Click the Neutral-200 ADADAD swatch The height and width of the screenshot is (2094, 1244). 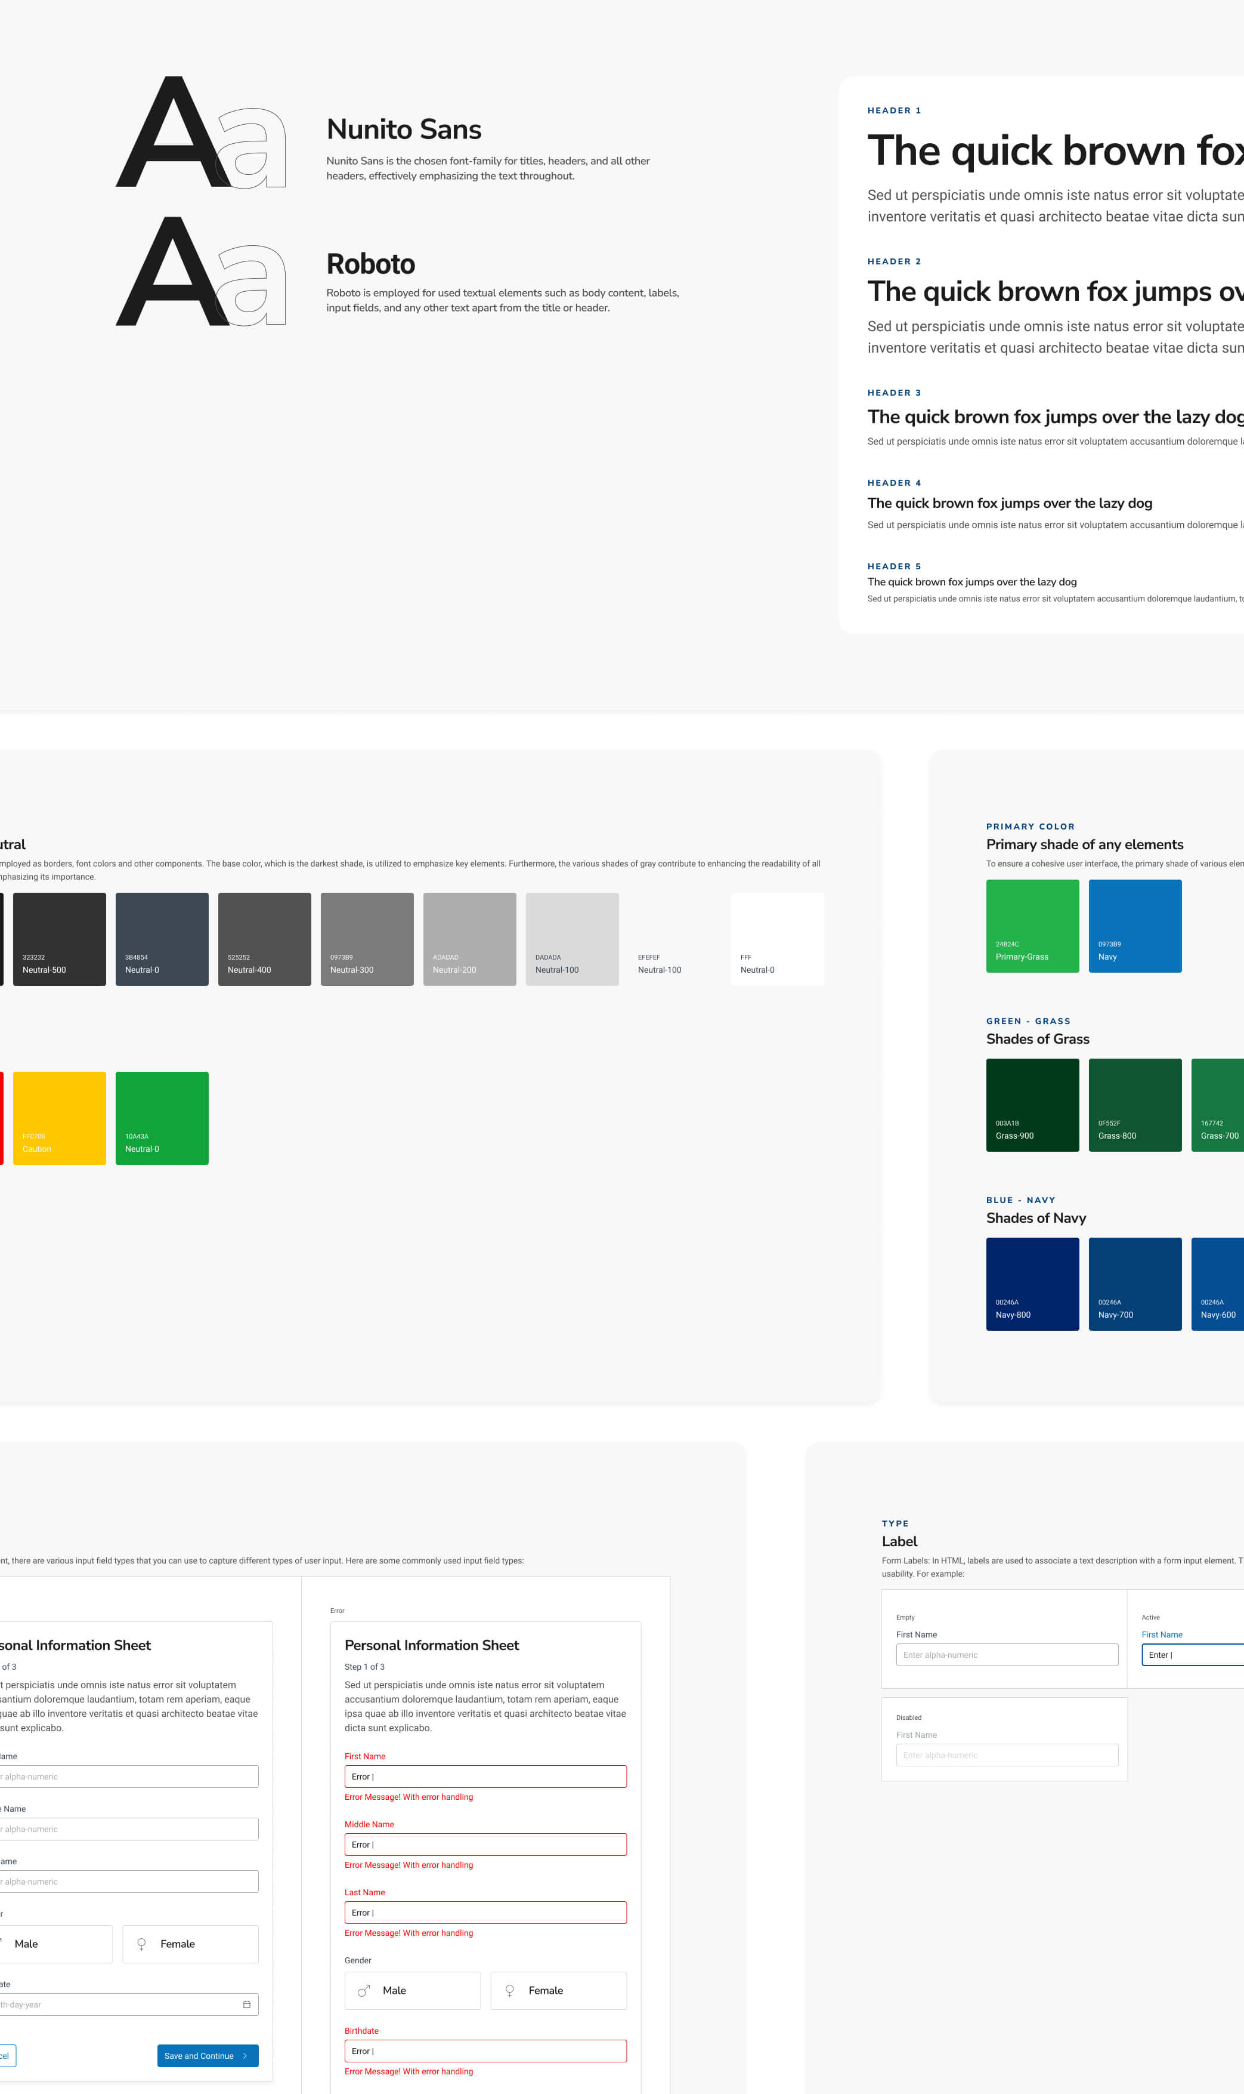tap(469, 939)
